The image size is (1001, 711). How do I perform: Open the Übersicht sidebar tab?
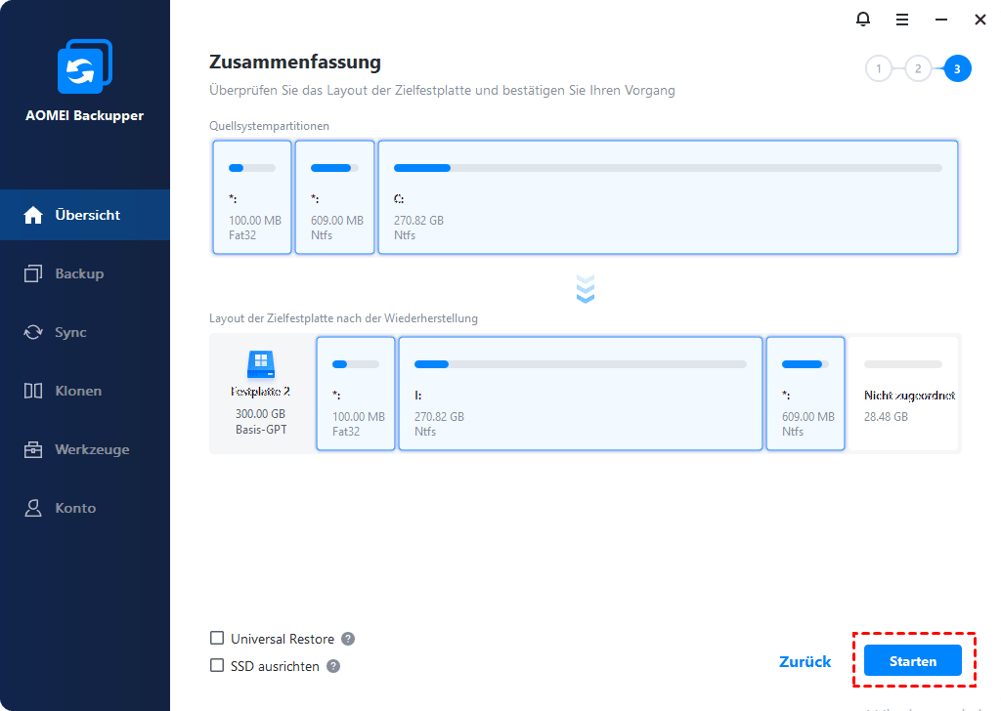[85, 215]
